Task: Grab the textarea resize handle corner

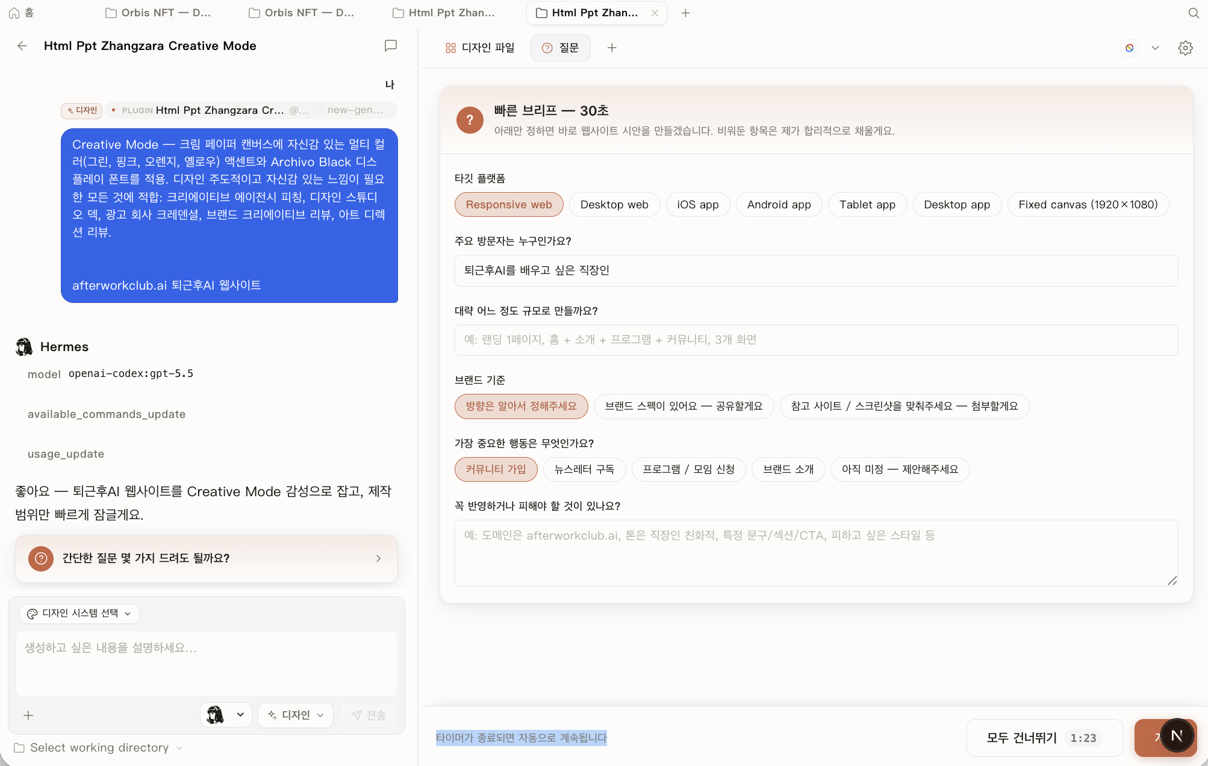Action: (1172, 581)
